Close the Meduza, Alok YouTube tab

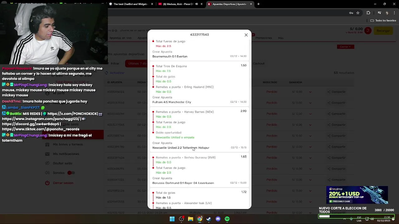[x=201, y=4]
